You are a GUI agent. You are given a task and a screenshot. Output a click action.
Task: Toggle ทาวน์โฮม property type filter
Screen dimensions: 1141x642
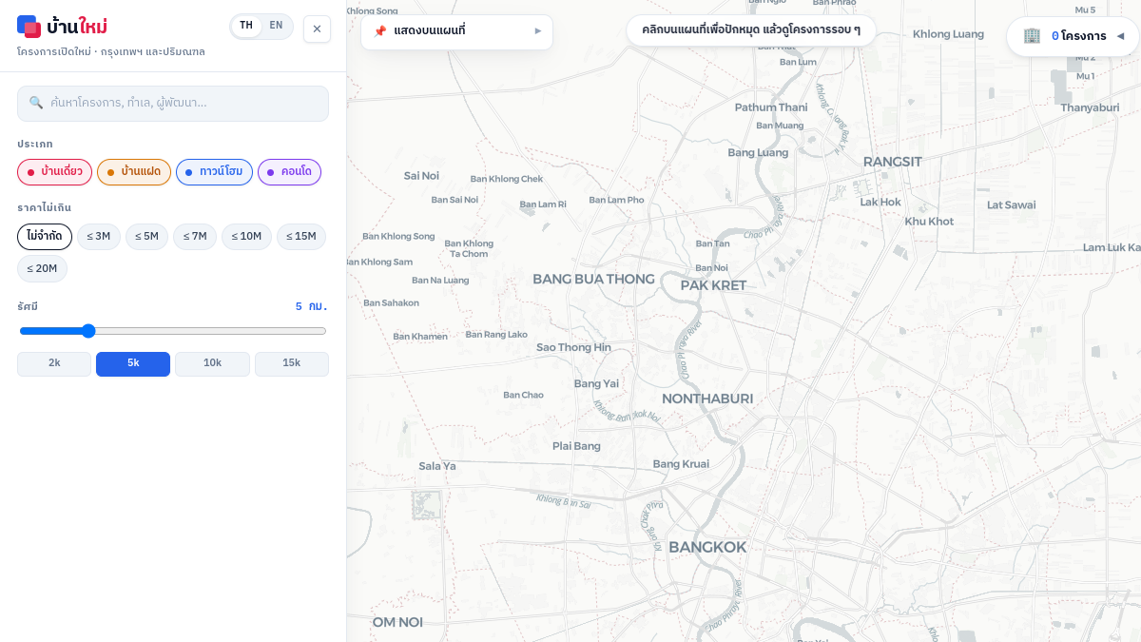(x=214, y=172)
